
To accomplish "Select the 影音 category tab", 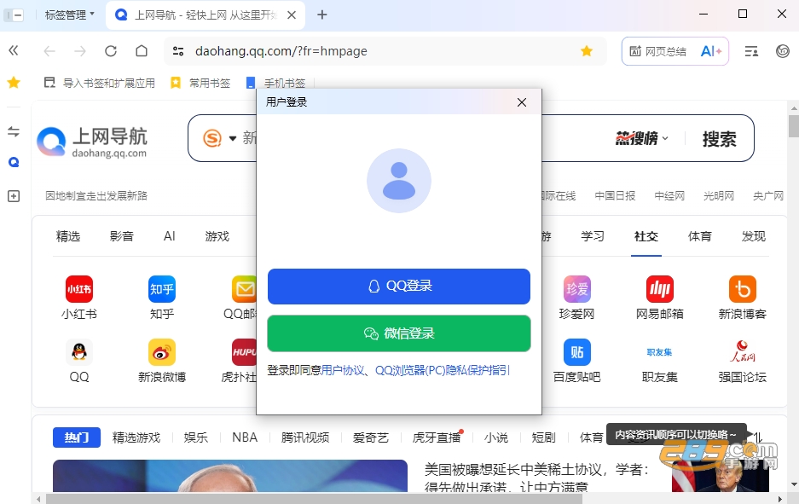I will click(x=121, y=236).
